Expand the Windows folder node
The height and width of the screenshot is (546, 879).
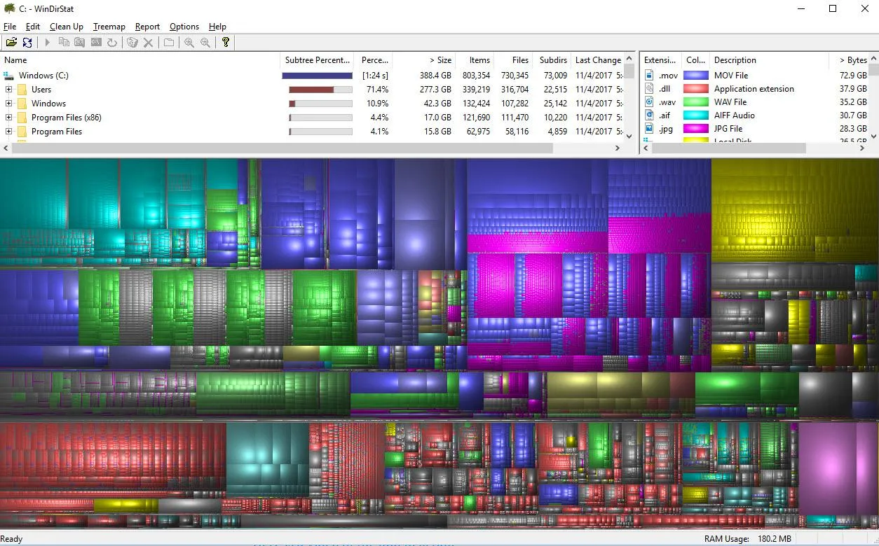tap(8, 104)
